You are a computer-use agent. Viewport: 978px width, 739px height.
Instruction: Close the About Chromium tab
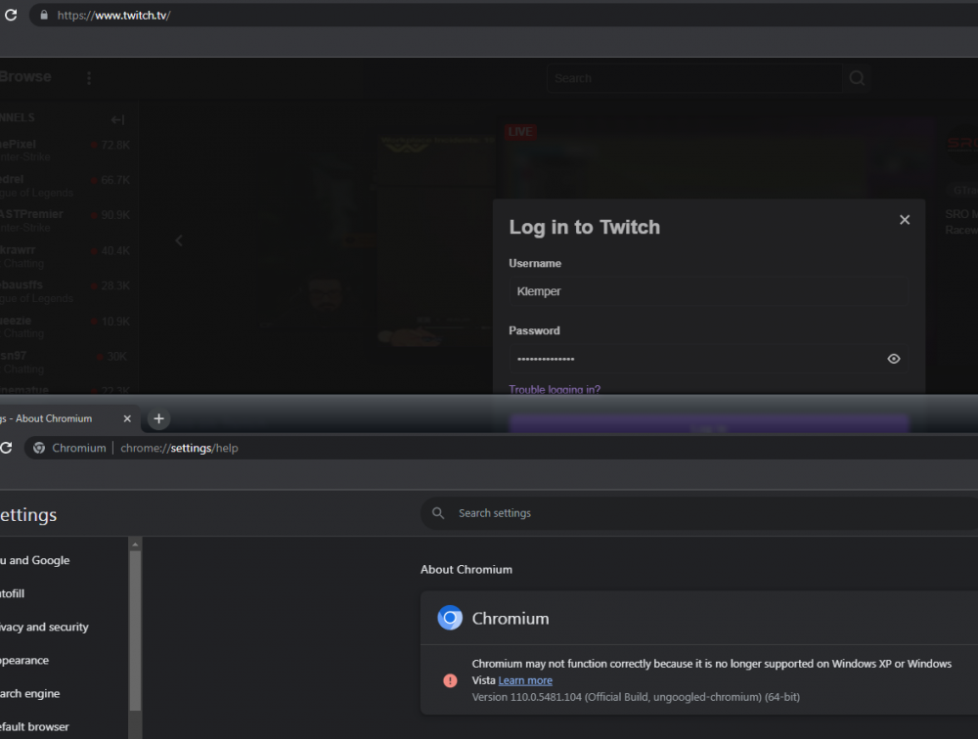point(127,418)
